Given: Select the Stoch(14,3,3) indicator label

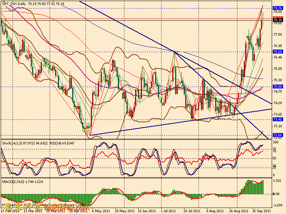Looking at the screenshot, I should coord(25,143).
